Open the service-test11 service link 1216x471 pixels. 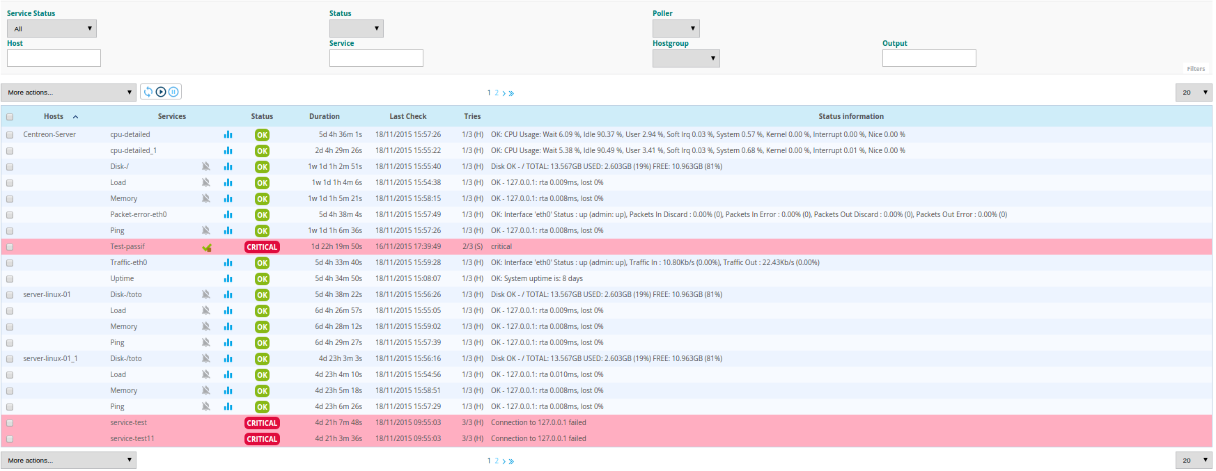coord(132,438)
